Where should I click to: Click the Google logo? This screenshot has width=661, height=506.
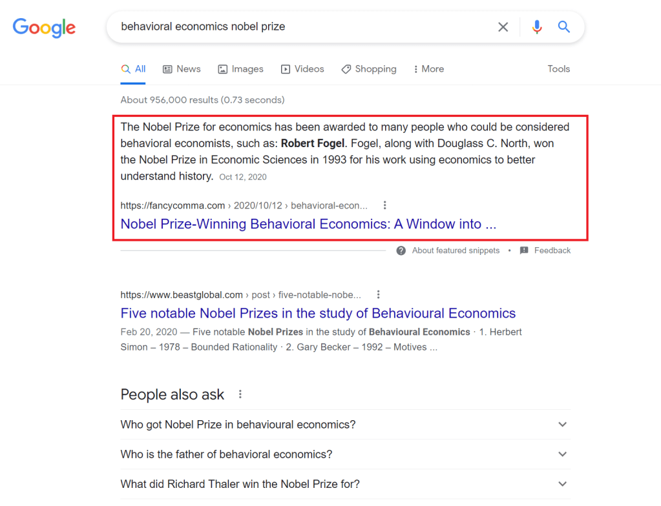pyautogui.click(x=43, y=28)
